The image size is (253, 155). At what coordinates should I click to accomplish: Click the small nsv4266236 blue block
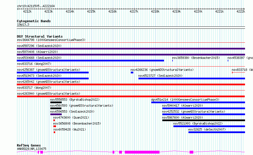(x=132, y=73)
